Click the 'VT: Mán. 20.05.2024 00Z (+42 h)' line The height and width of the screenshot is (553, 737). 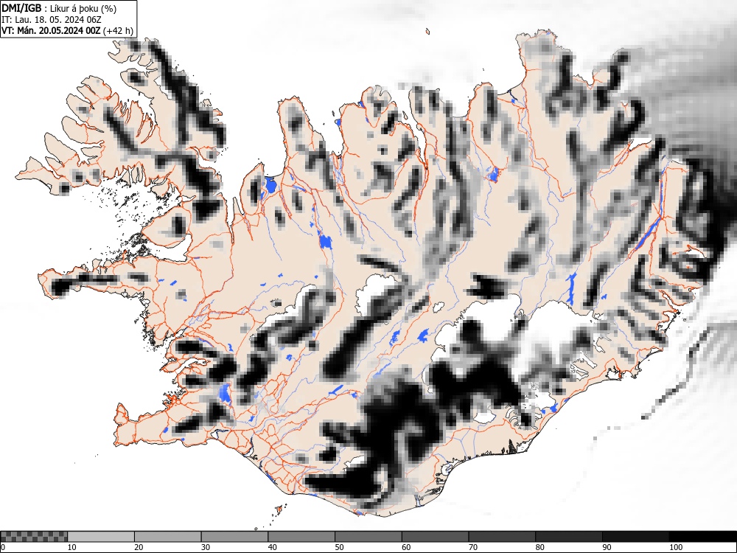(x=67, y=30)
